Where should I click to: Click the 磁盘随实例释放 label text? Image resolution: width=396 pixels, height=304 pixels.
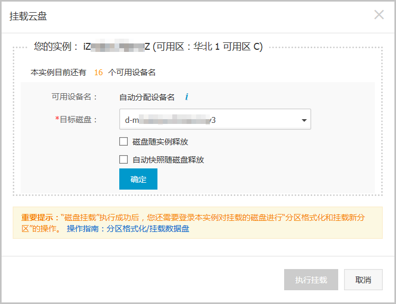tap(160, 141)
